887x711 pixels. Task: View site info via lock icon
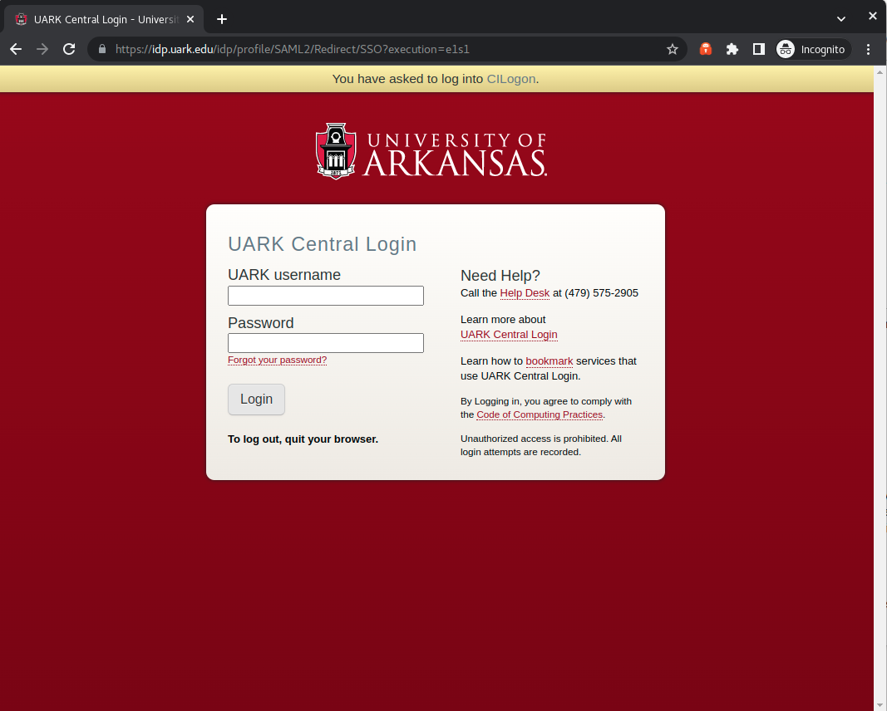click(102, 49)
